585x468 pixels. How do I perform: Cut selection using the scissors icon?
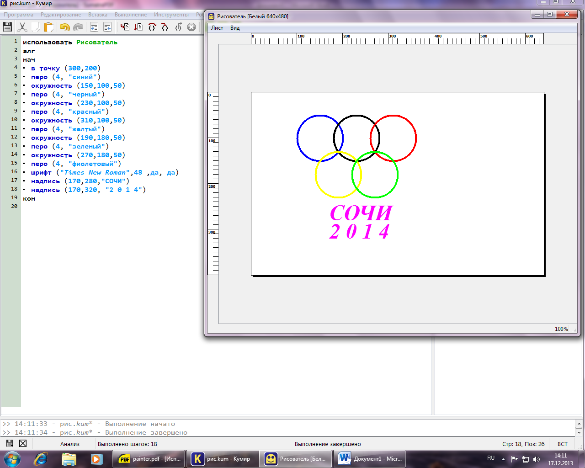[22, 27]
